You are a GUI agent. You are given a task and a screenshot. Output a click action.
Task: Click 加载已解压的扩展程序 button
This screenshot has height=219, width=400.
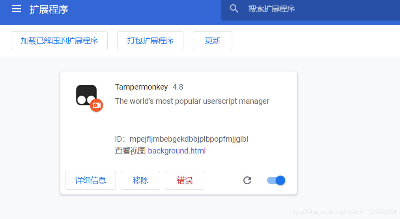[x=59, y=41]
